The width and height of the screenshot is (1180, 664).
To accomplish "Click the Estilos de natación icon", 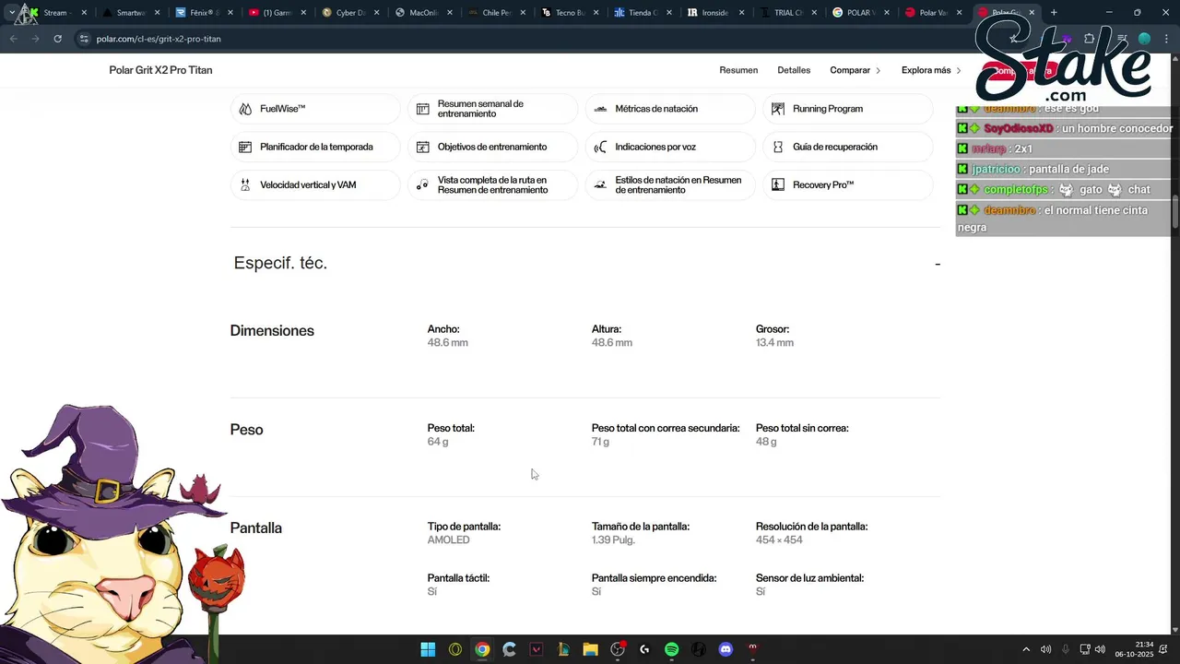I will tap(600, 185).
